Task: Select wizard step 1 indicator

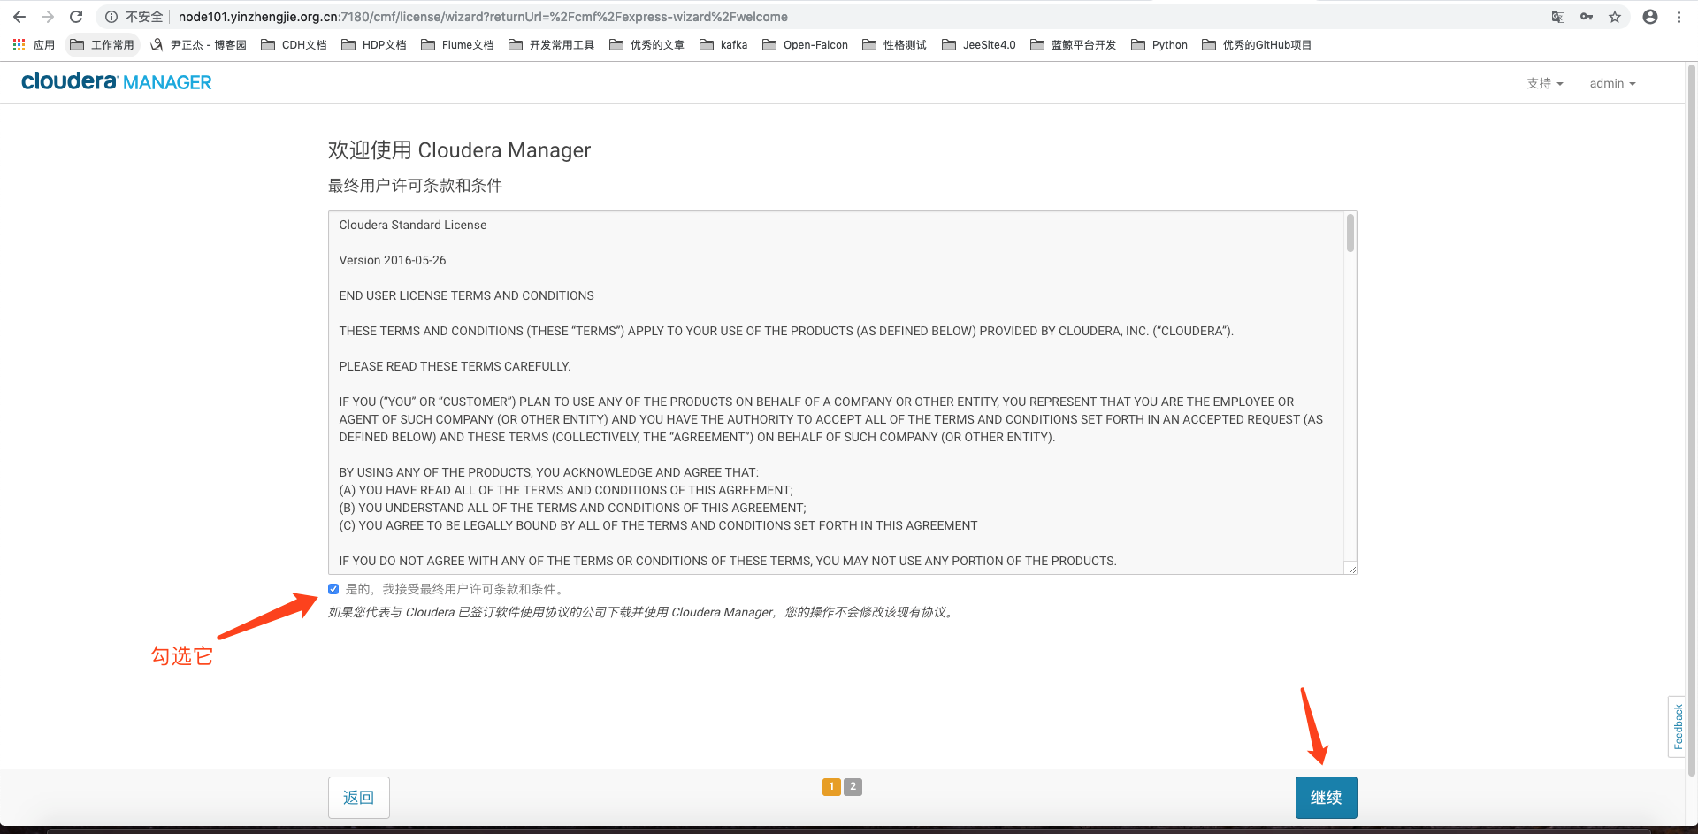Action: click(x=831, y=786)
